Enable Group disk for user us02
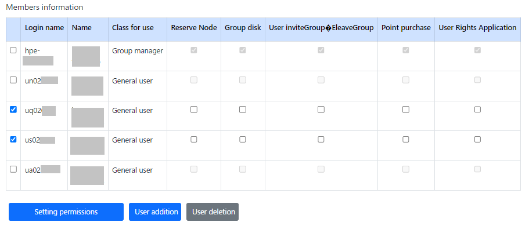The image size is (529, 226). 243,139
